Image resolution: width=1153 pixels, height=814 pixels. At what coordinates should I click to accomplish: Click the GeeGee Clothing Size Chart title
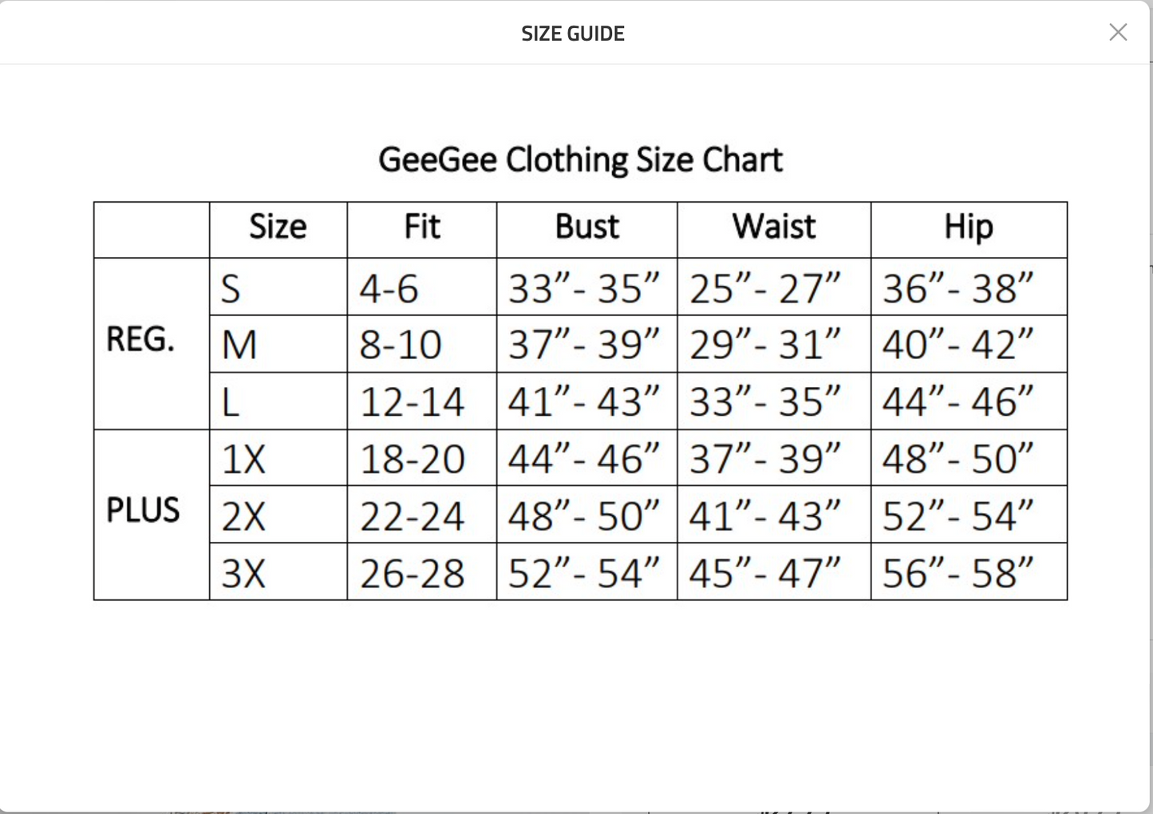(580, 160)
